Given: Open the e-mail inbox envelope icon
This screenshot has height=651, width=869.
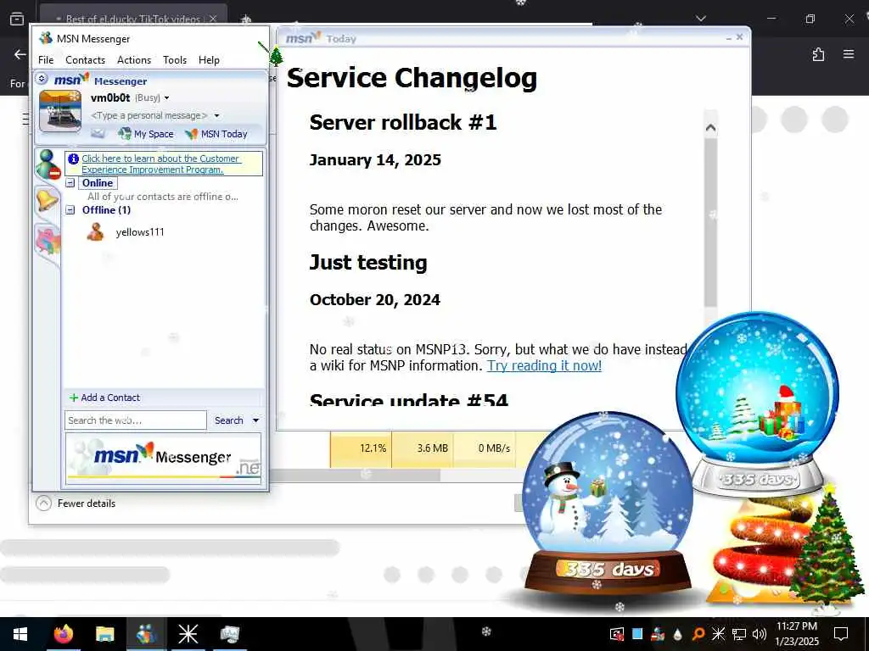Looking at the screenshot, I should point(98,133).
